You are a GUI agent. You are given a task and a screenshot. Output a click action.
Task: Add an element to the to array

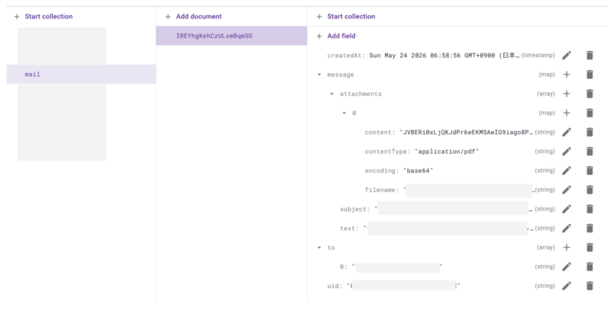(x=566, y=247)
